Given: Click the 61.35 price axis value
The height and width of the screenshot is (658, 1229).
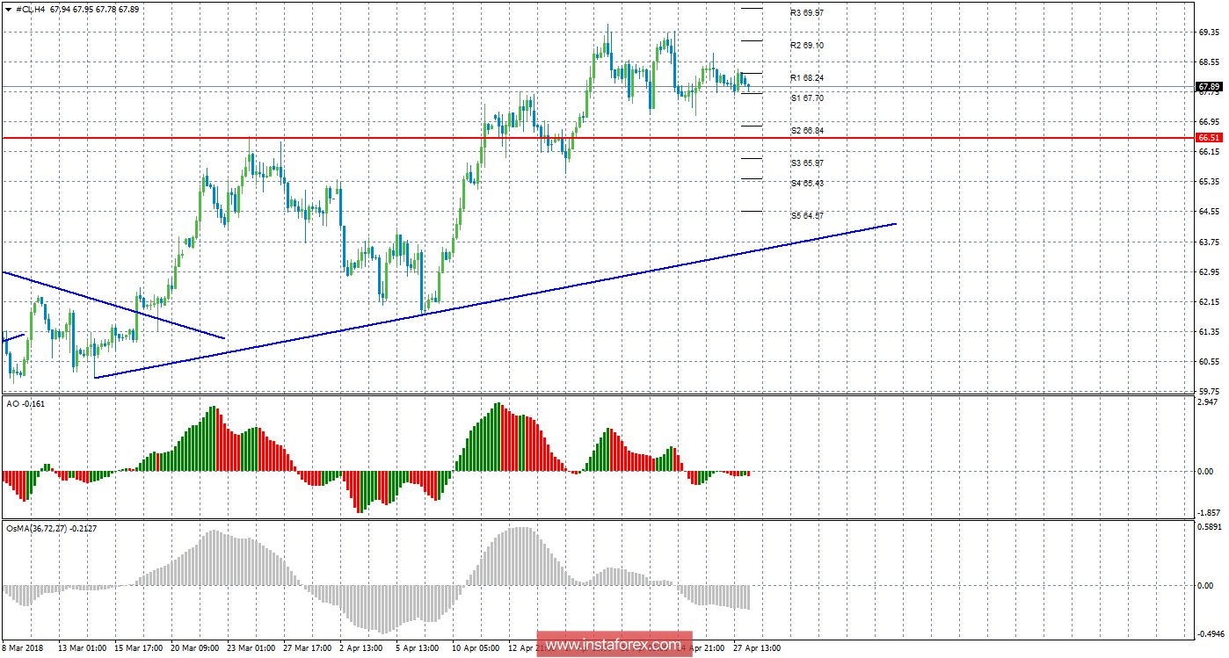Looking at the screenshot, I should [1208, 332].
